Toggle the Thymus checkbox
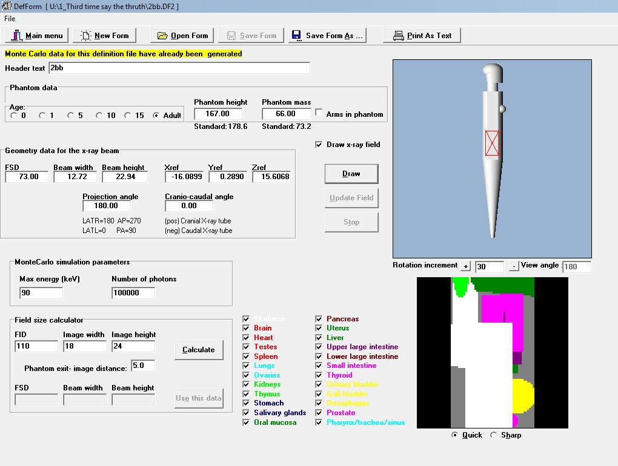The width and height of the screenshot is (618, 466). (x=246, y=394)
